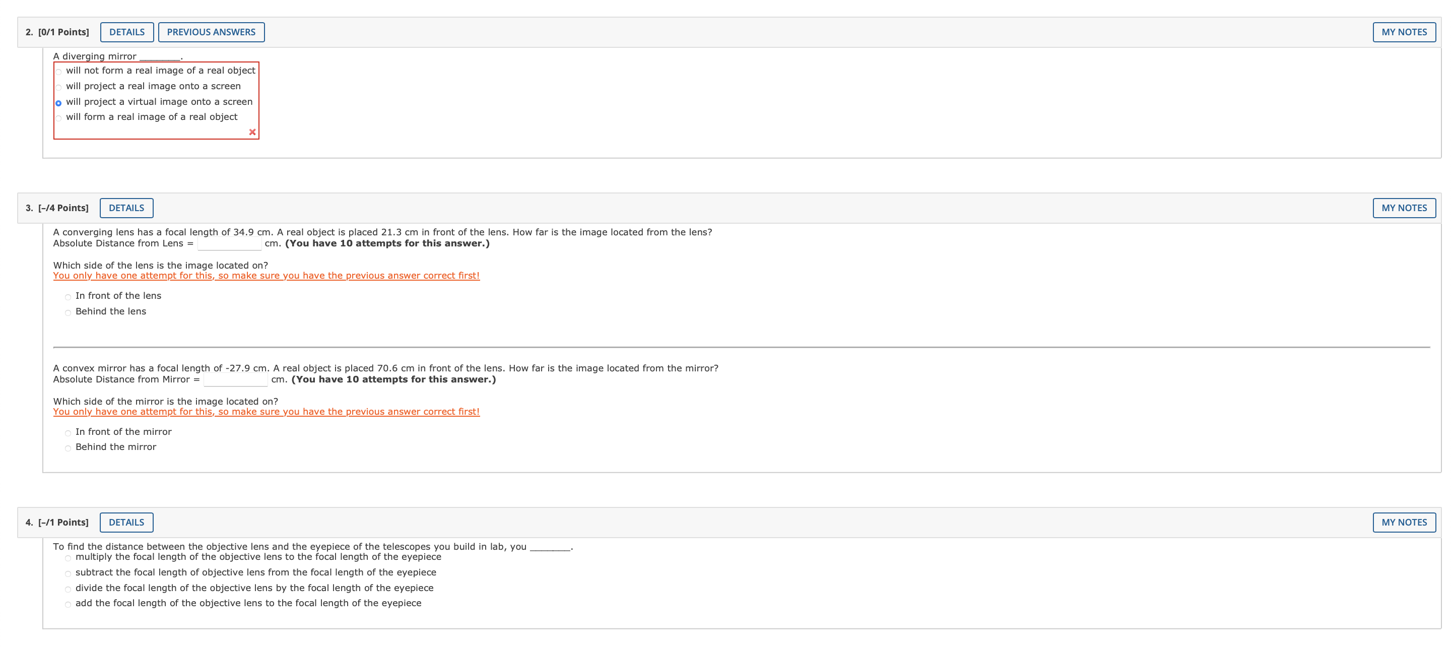The height and width of the screenshot is (647, 1451).
Task: Select 'multiply the focal length' answer
Action: [68, 558]
